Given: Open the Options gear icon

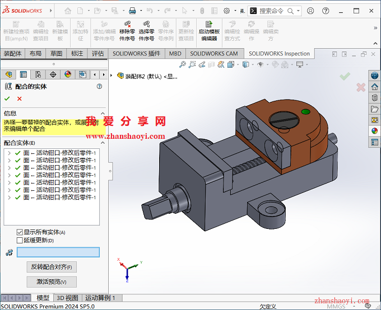Looking at the screenshot, I should 226,11.
